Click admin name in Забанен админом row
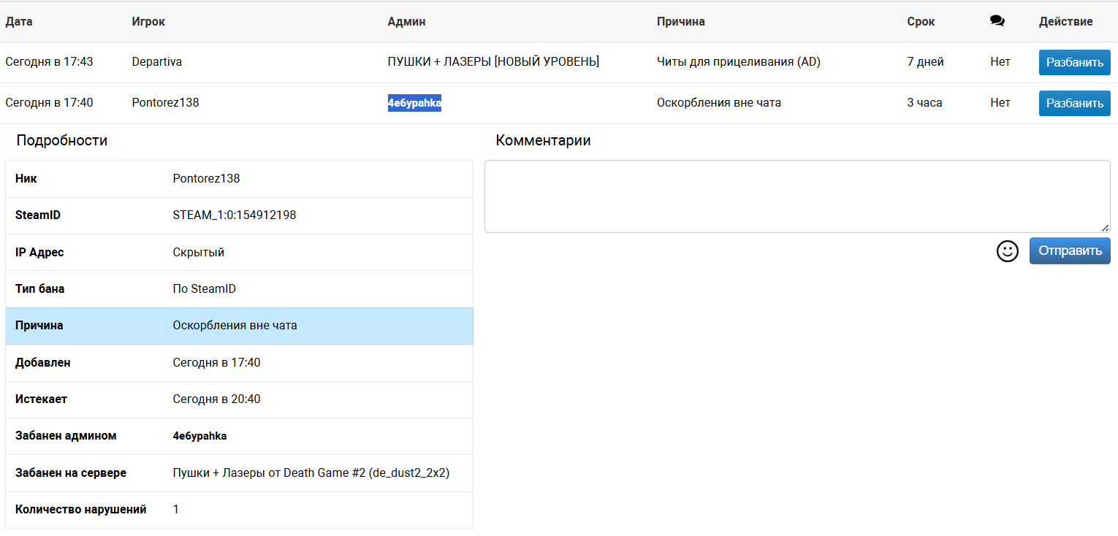 (x=199, y=436)
